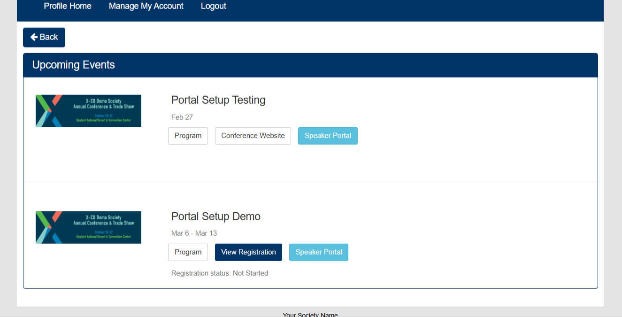This screenshot has height=317, width=622.
Task: Click the Portal Setup Demo event title
Action: point(216,216)
